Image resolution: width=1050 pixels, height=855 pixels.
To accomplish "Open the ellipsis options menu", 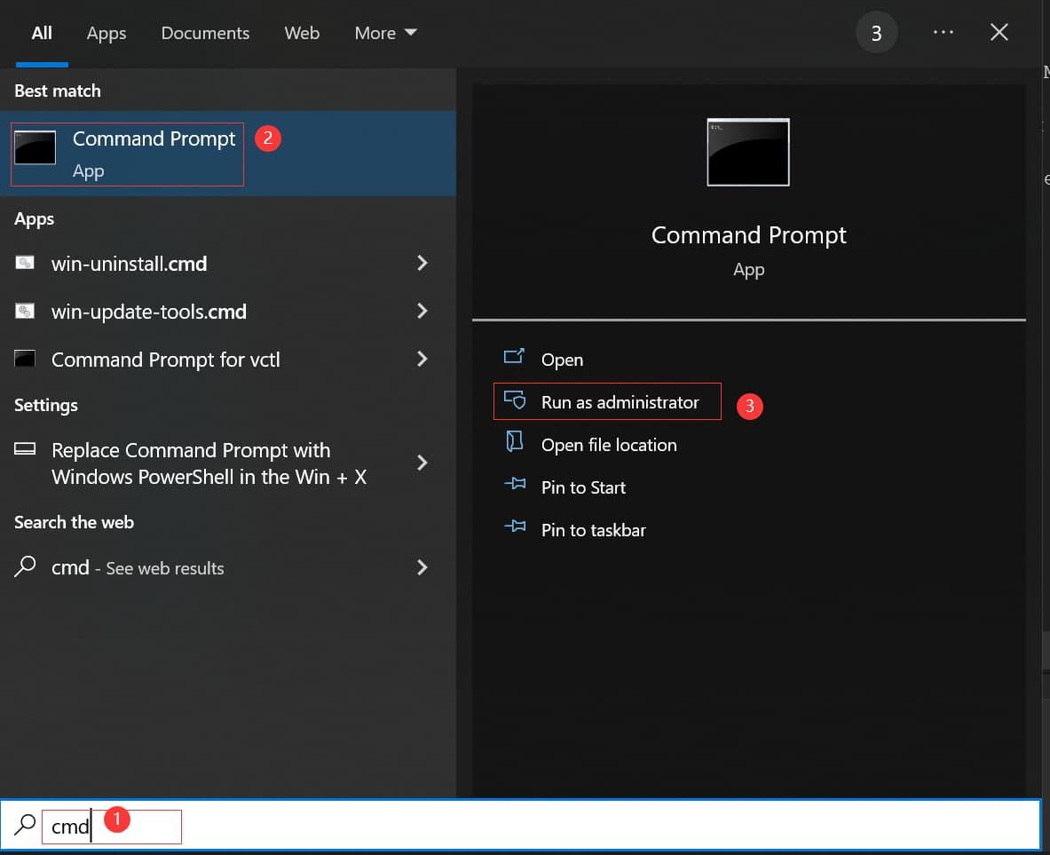I will tap(943, 32).
